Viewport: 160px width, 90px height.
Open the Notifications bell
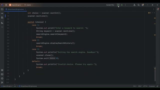click(x=158, y=9)
